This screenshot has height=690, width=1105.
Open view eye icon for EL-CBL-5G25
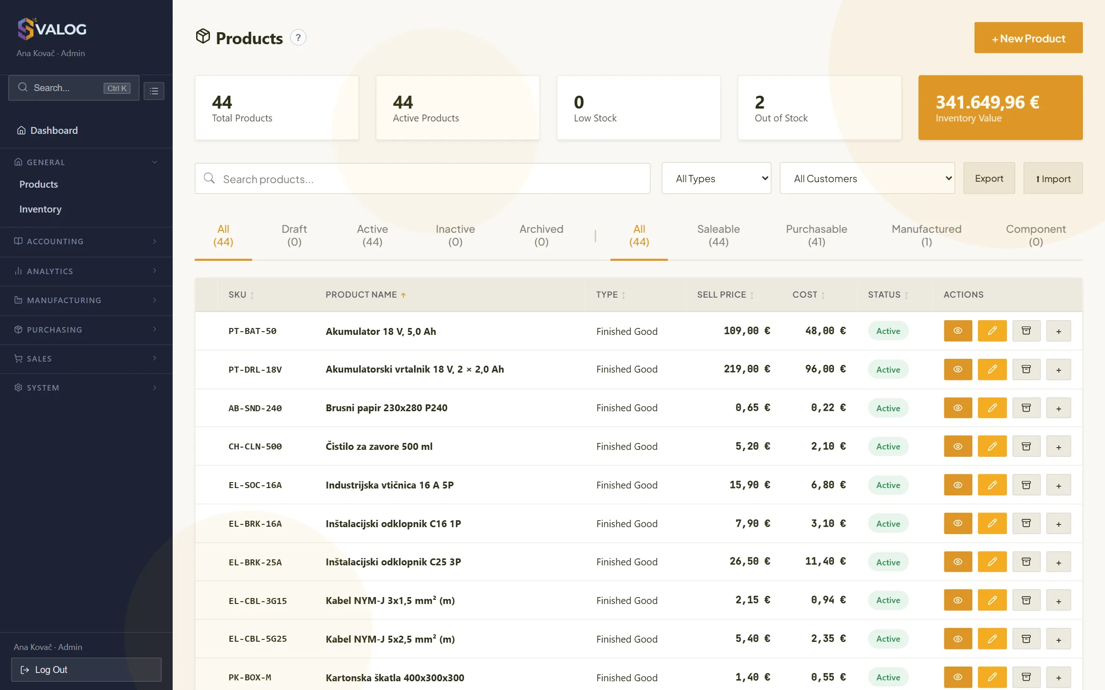point(958,639)
